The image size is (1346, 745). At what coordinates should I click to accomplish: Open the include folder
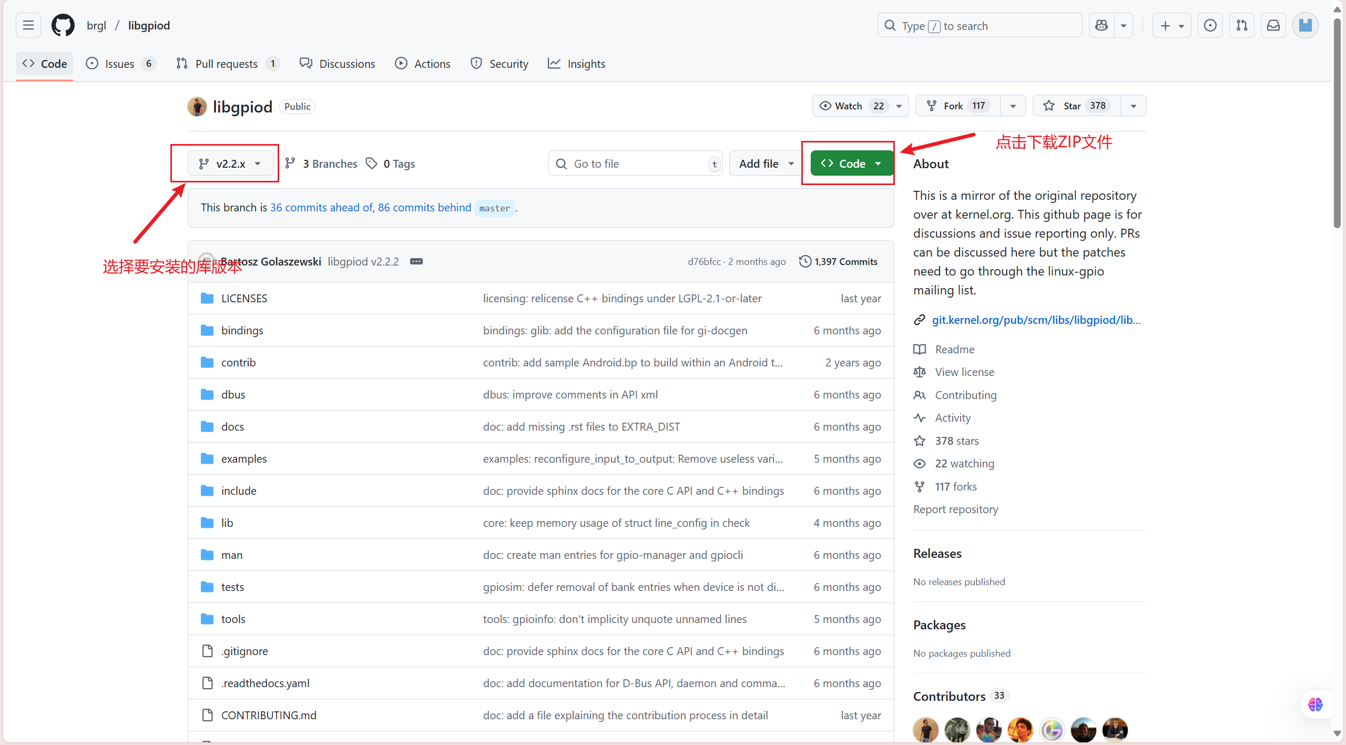point(239,491)
